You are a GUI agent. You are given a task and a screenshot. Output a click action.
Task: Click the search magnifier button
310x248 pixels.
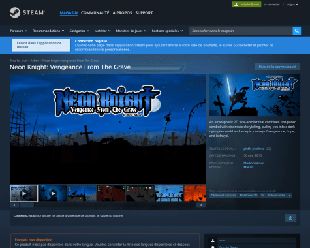pos(297,31)
